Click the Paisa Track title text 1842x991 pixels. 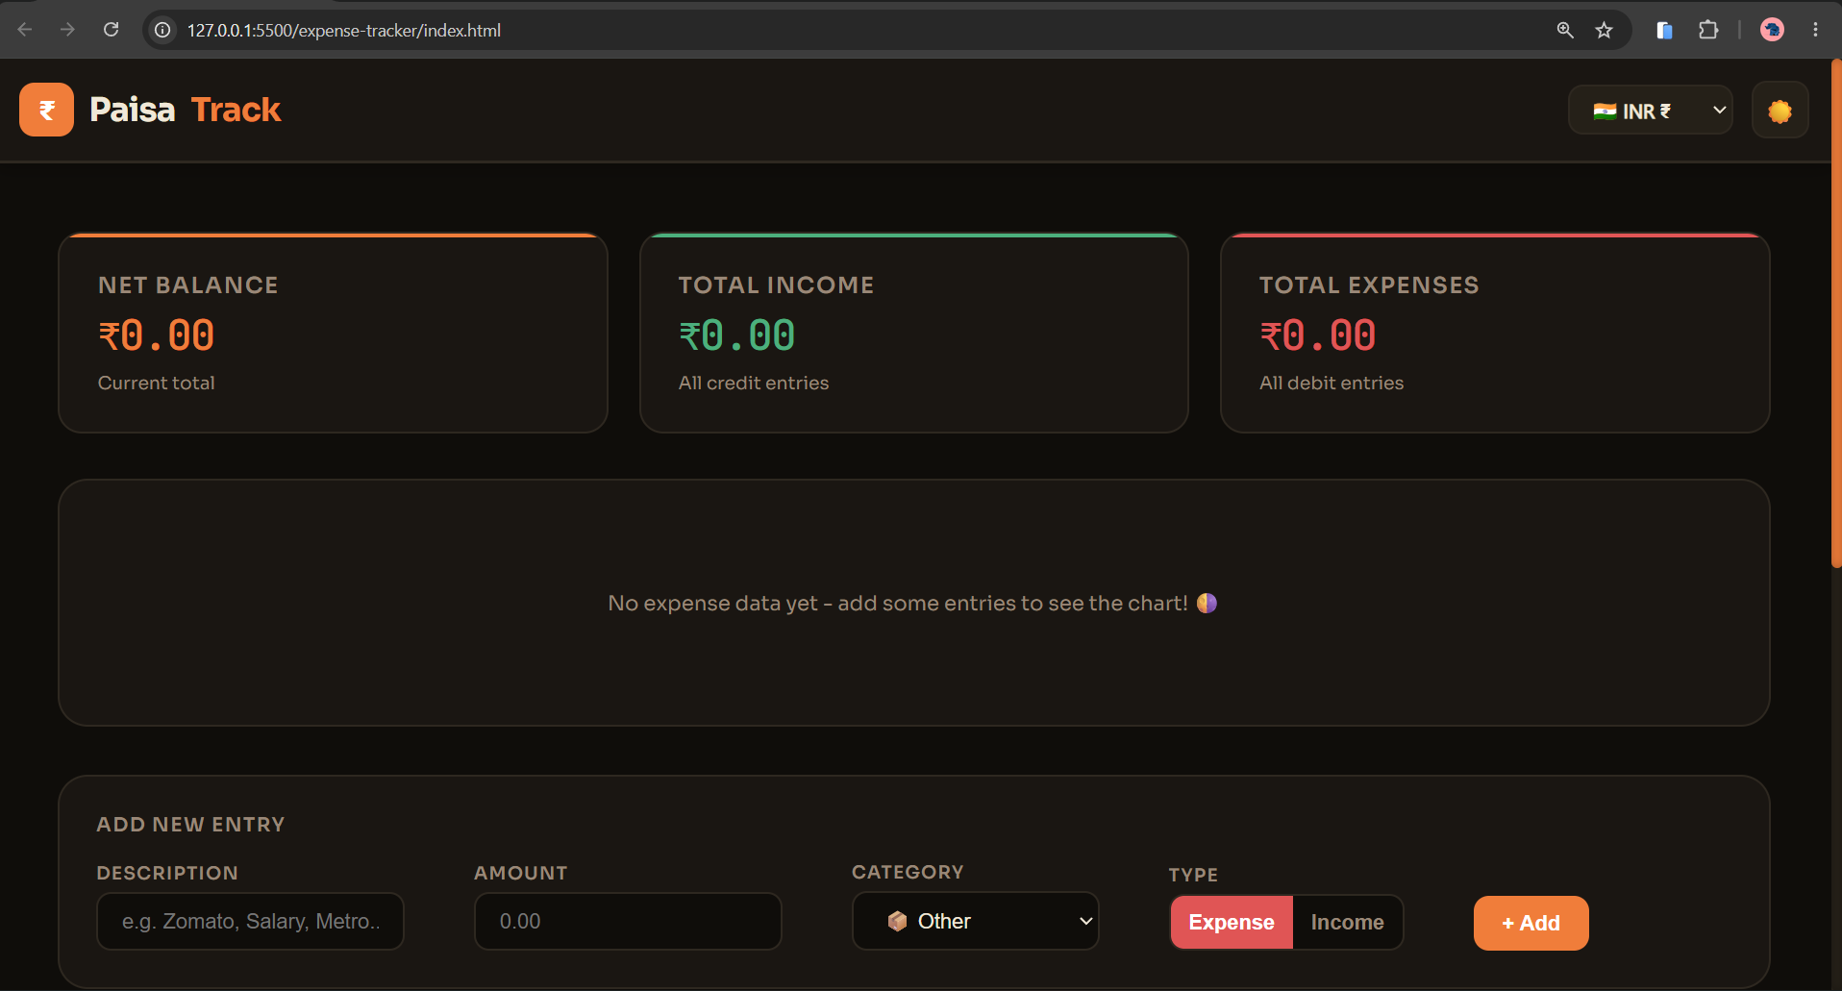coord(185,110)
